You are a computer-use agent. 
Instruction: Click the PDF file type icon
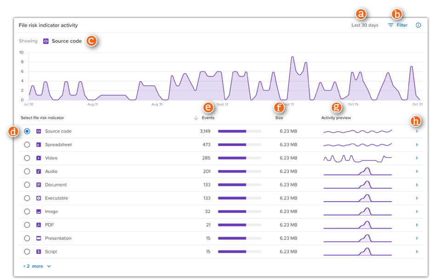point(39,225)
